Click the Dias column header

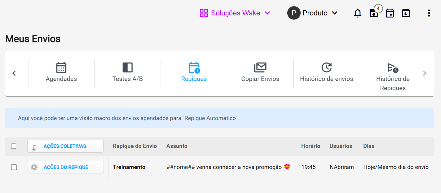[369, 146]
